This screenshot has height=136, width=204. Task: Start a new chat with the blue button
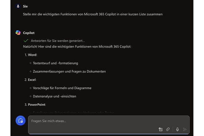(21, 121)
